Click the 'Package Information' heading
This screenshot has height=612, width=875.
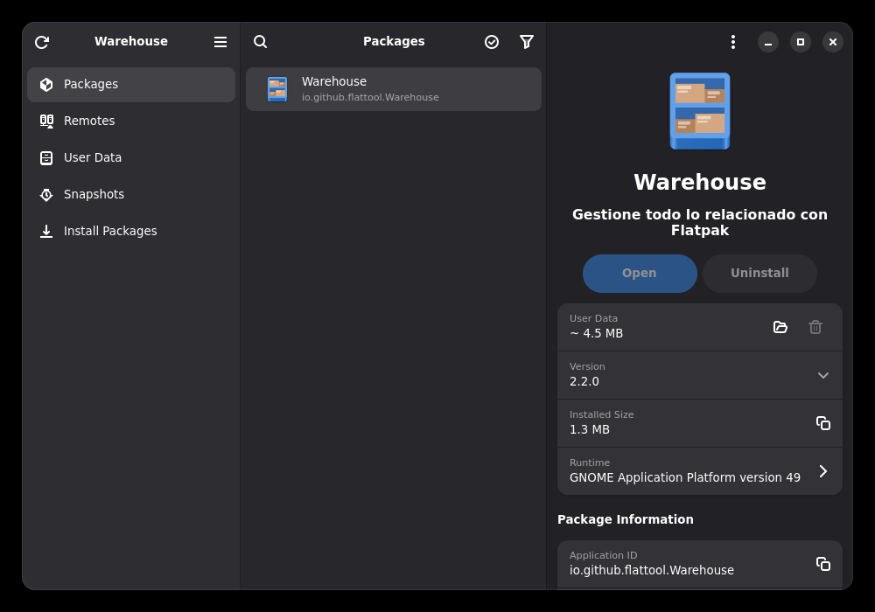625,519
